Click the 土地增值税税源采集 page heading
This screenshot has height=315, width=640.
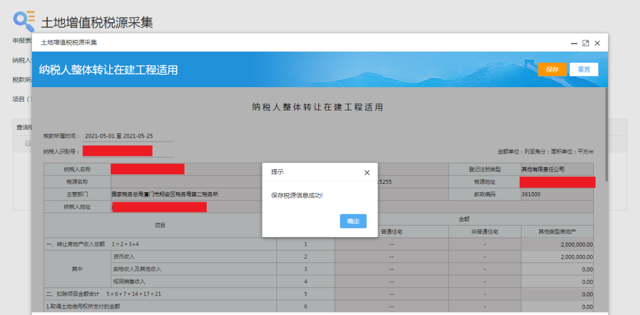[x=97, y=23]
